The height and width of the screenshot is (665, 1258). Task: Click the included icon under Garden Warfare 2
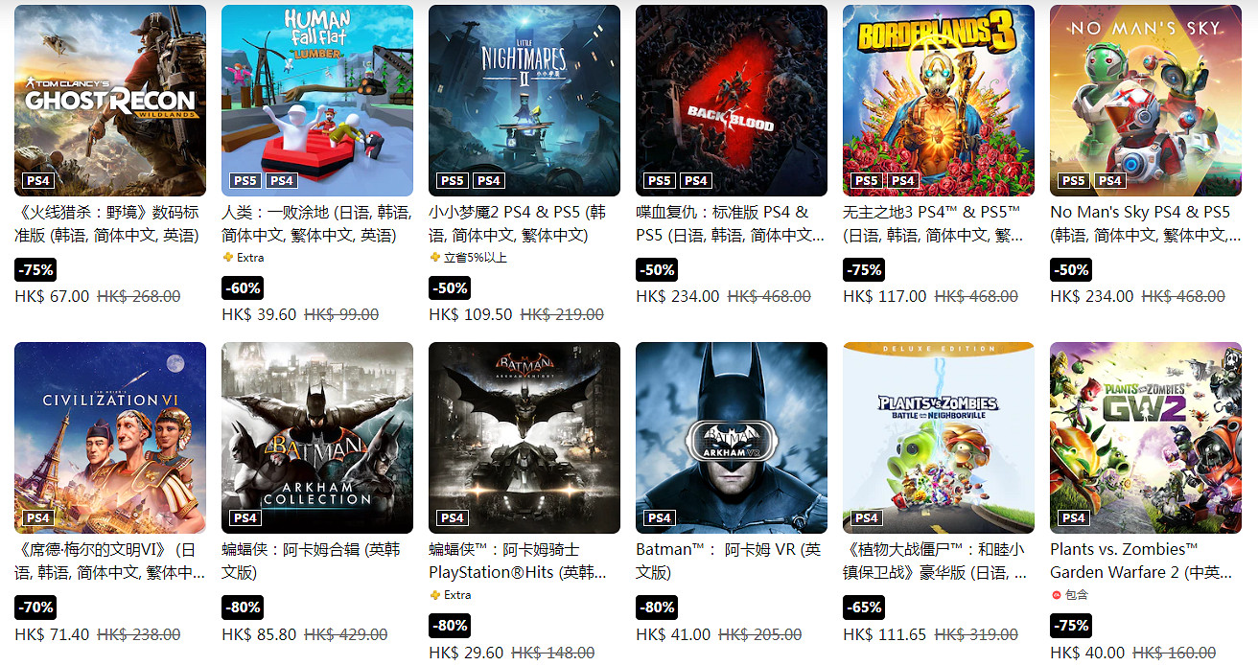pos(1056,595)
